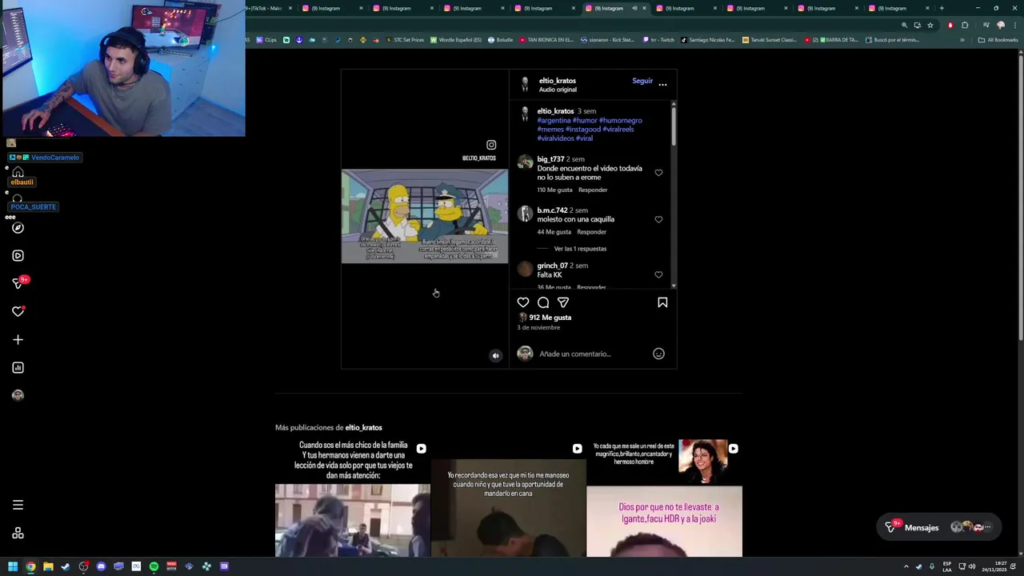The height and width of the screenshot is (576, 1024).
Task: Open Discord from the taskbar
Action: pos(101,566)
